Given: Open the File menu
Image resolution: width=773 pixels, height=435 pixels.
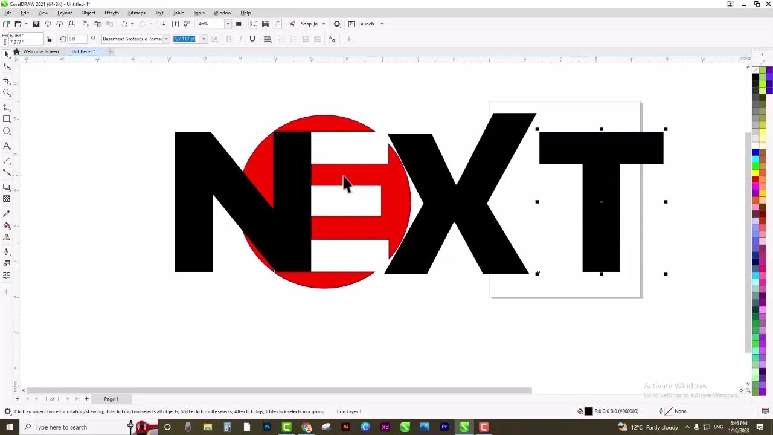Looking at the screenshot, I should [8, 13].
